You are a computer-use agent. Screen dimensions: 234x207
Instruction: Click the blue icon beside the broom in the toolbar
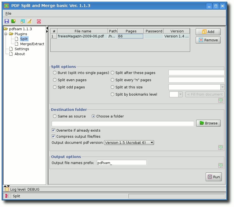[x=23, y=21]
